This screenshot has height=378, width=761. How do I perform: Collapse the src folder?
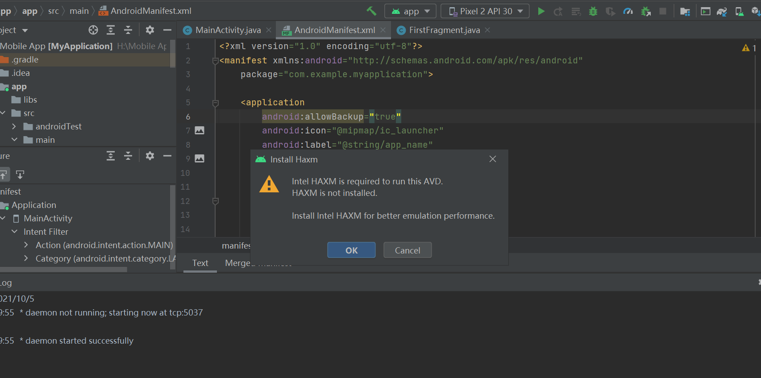point(3,113)
